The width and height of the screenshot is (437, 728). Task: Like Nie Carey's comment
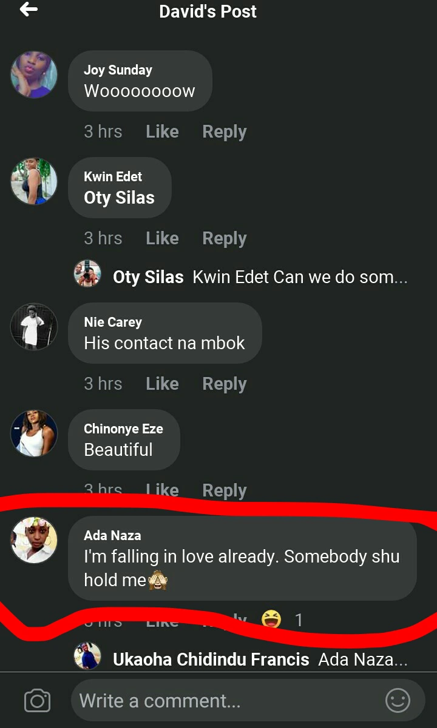(x=162, y=384)
